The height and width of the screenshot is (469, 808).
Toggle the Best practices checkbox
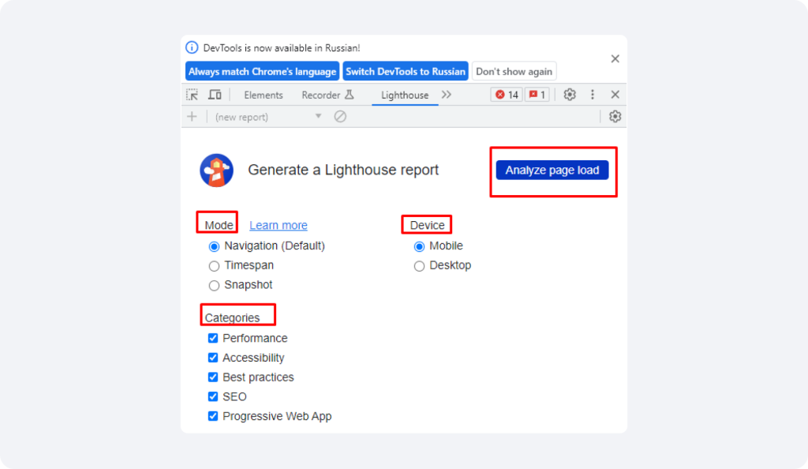(x=213, y=377)
